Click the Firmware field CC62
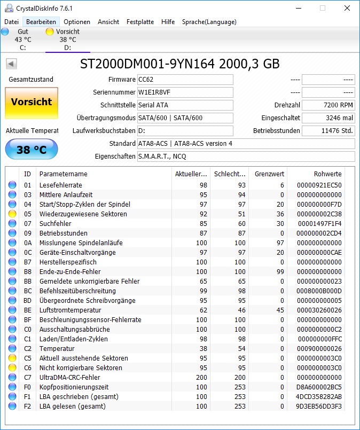The height and width of the screenshot is (430, 360). 185,80
